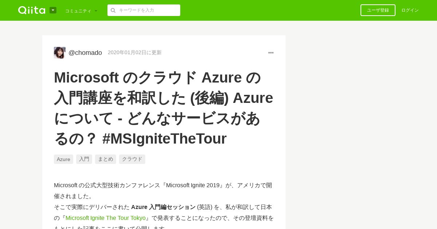Select the 入門 tag

coord(84,159)
